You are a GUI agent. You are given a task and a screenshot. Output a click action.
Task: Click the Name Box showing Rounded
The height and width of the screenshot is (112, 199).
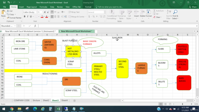pyautogui.click(x=8, y=26)
